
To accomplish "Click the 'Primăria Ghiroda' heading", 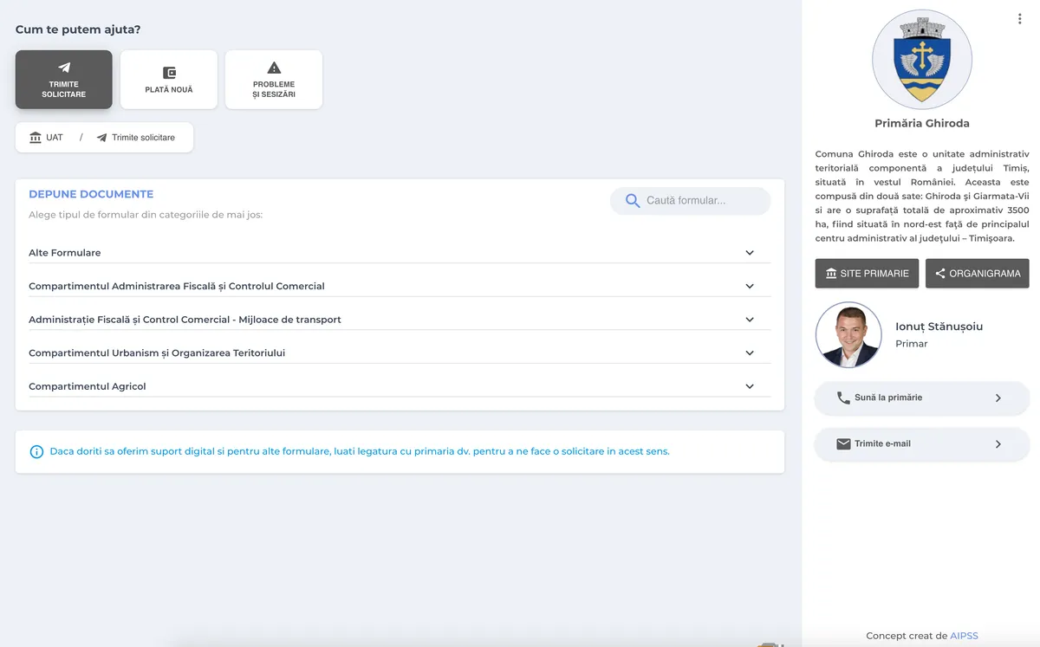I will (x=922, y=123).
